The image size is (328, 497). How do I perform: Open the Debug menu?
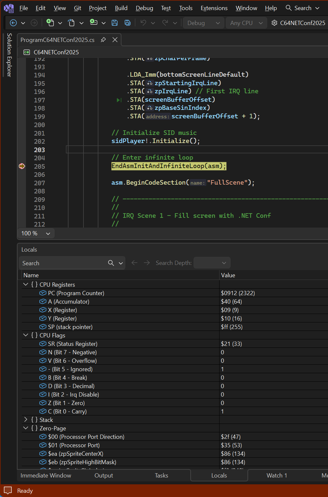pos(144,8)
